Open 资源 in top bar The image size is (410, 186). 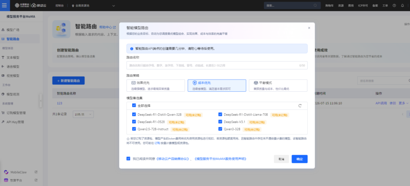341,5
